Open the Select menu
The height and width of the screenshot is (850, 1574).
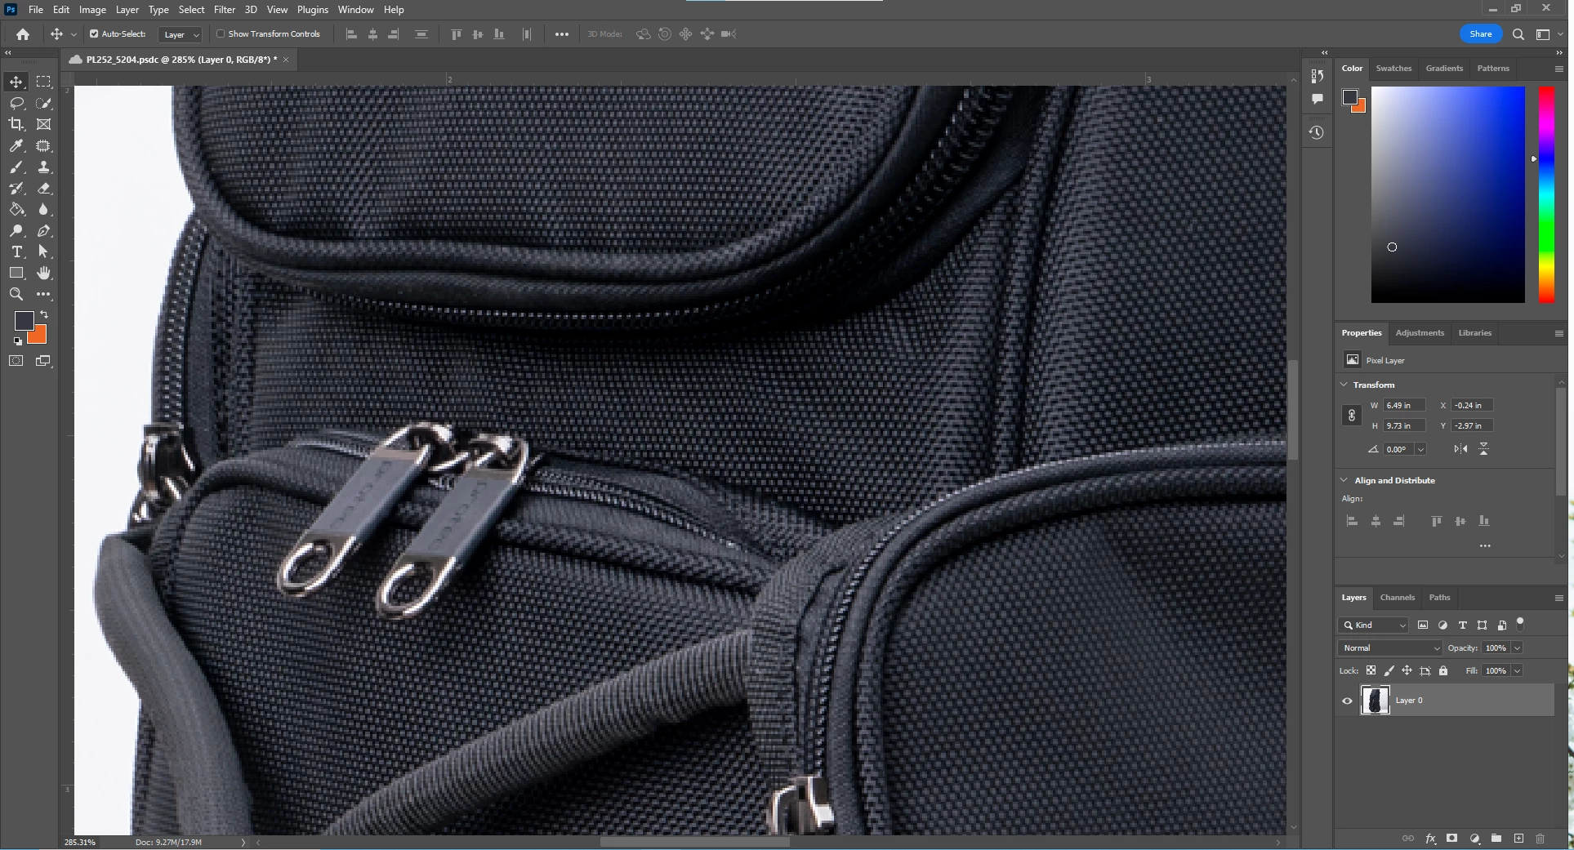click(192, 10)
